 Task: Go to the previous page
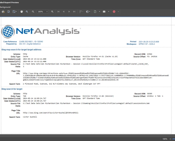(64, 12)
